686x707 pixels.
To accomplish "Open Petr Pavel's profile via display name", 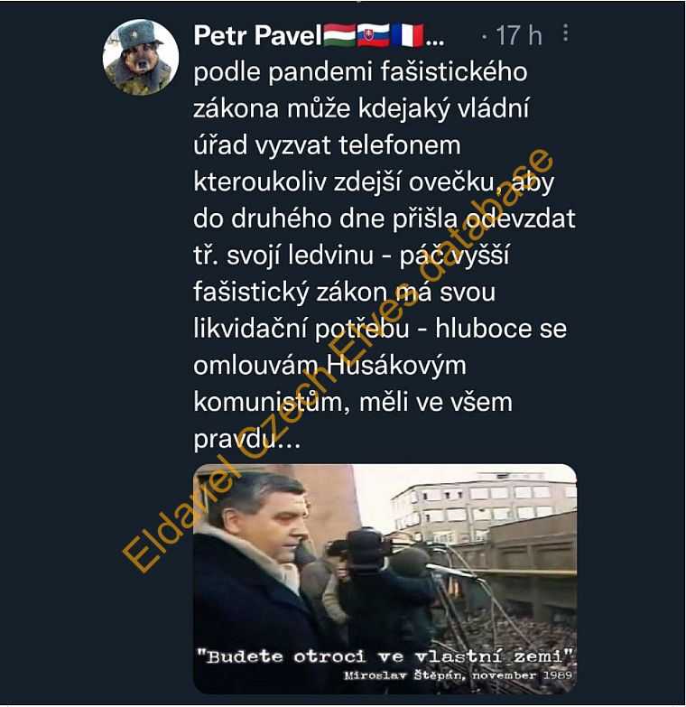I will [x=257, y=35].
